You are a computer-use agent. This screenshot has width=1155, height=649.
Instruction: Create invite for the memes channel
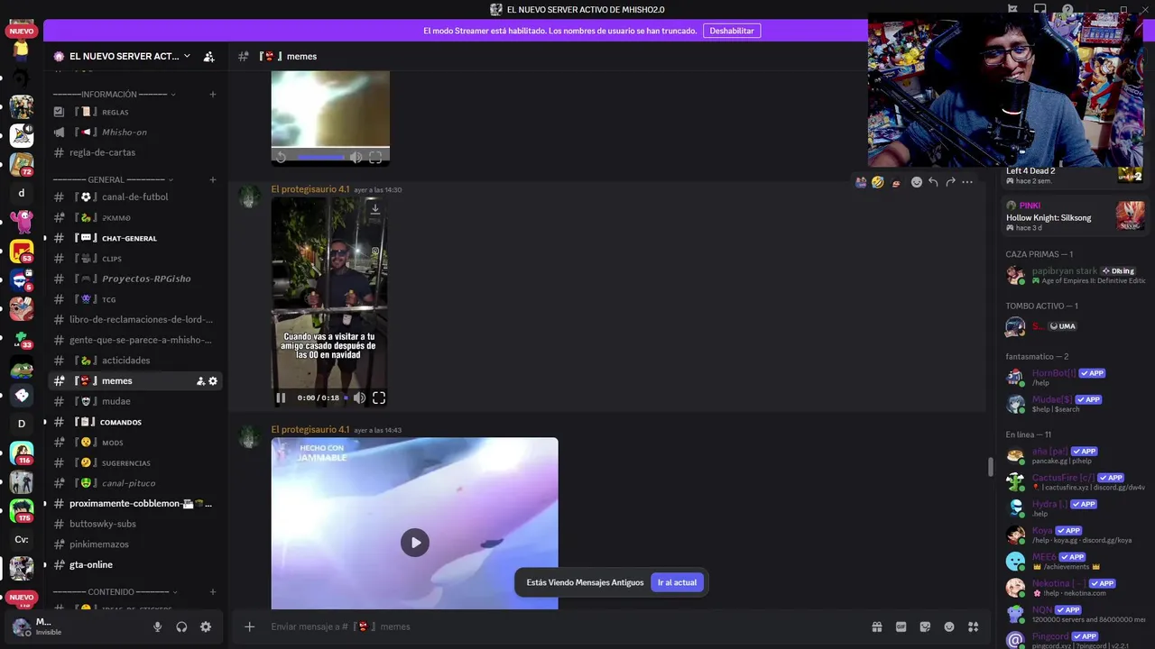coord(200,381)
